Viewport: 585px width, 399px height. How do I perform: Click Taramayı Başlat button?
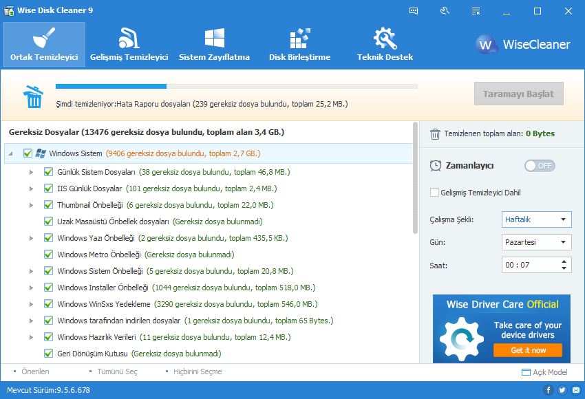(519, 94)
